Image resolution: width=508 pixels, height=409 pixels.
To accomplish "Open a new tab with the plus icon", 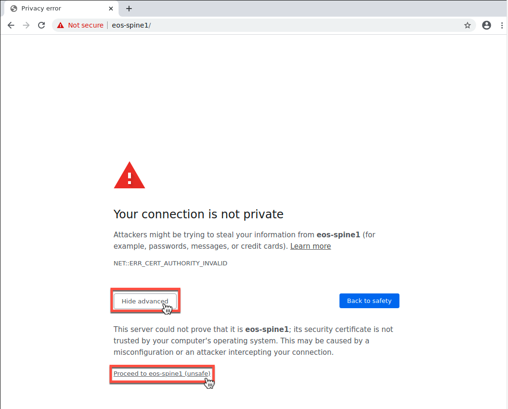I will [x=129, y=9].
